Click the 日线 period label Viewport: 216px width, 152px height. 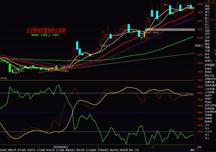[x=199, y=147]
